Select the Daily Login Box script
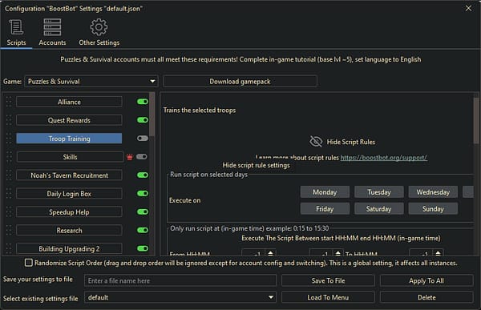 click(69, 194)
